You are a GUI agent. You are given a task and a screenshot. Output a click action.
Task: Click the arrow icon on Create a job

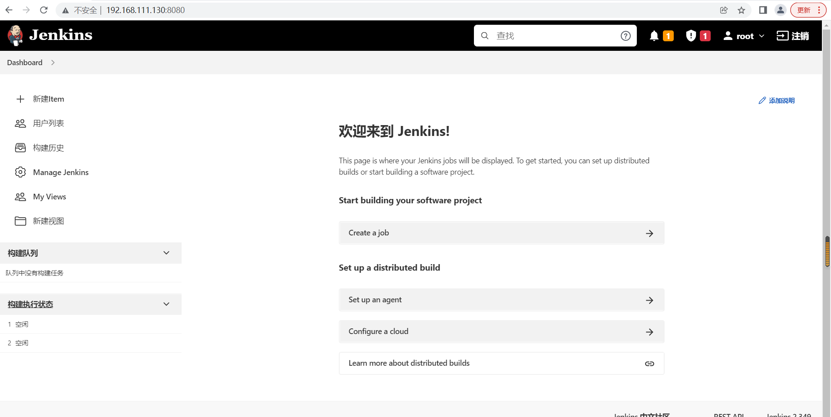click(x=649, y=233)
